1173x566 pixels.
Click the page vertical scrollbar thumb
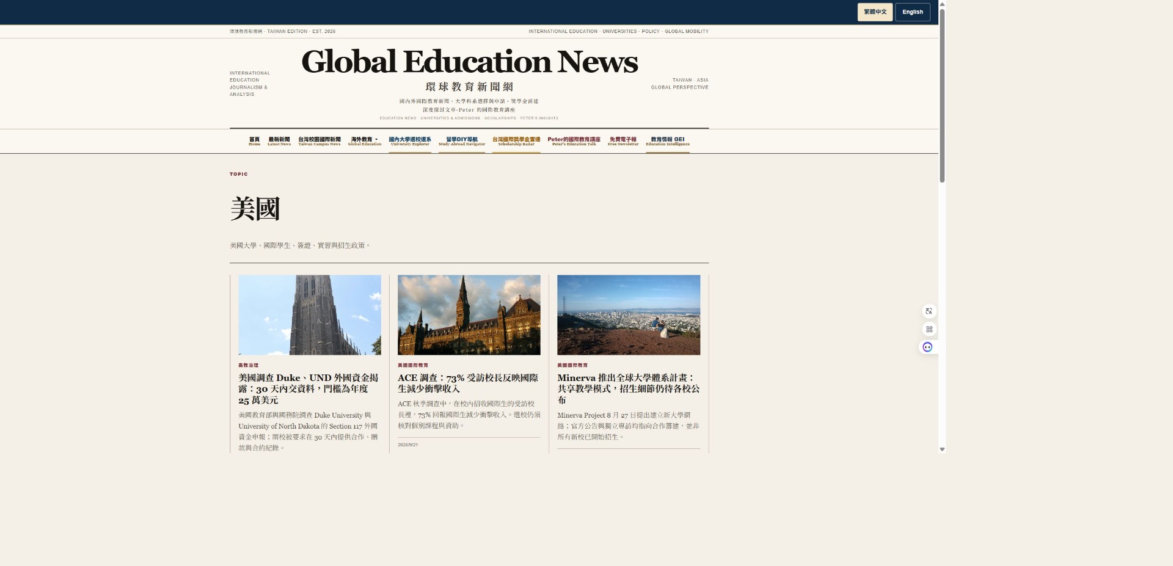tap(942, 95)
